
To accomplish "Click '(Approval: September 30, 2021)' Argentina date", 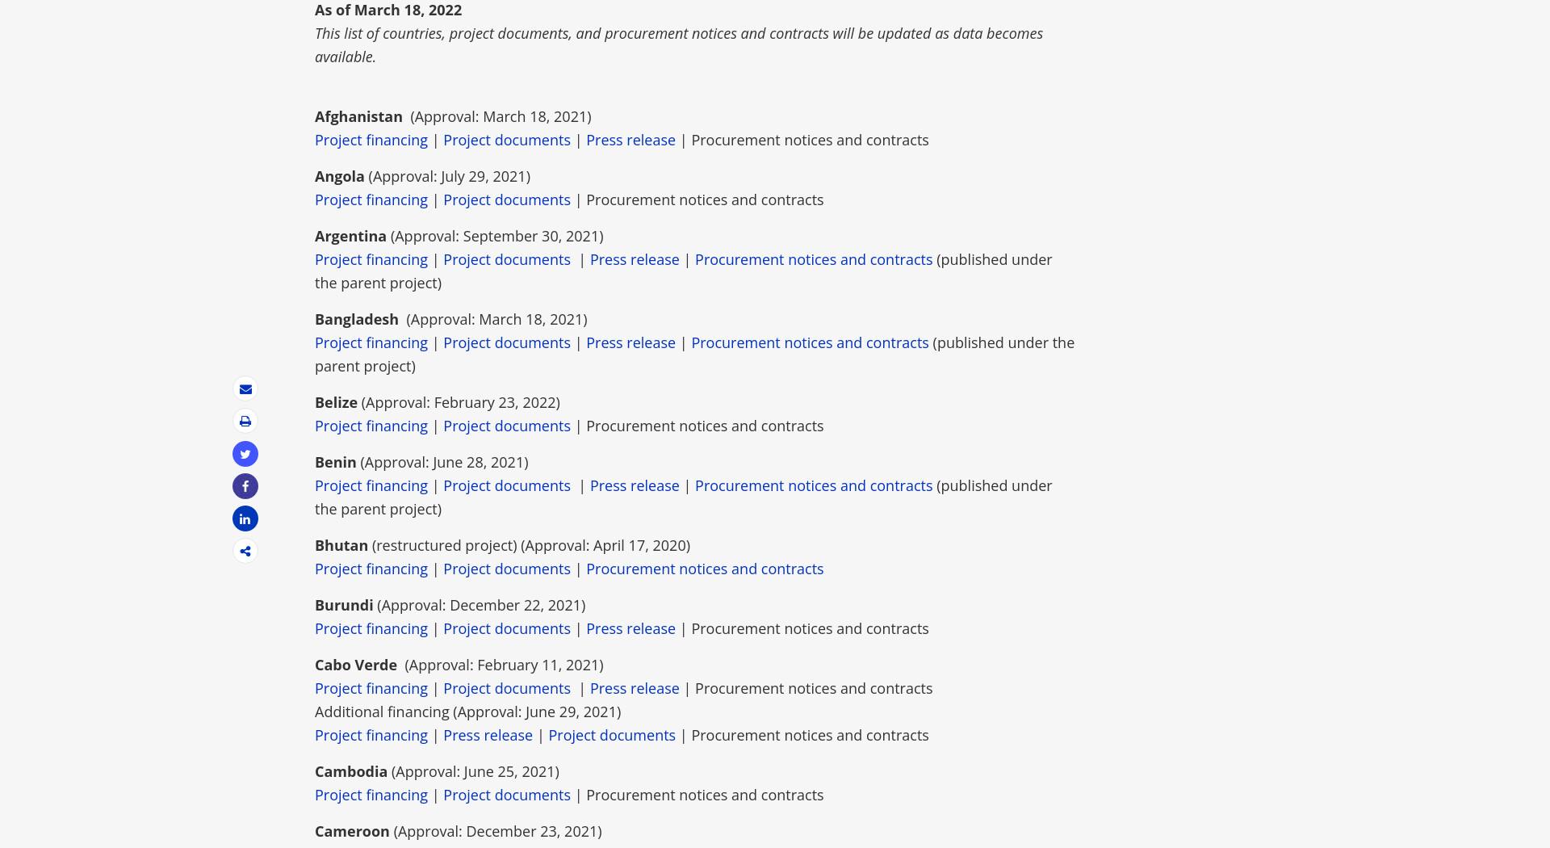I will [x=497, y=236].
